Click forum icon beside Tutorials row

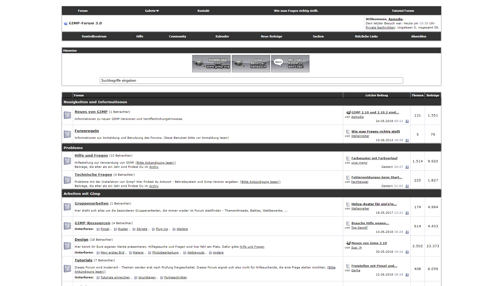click(x=67, y=269)
